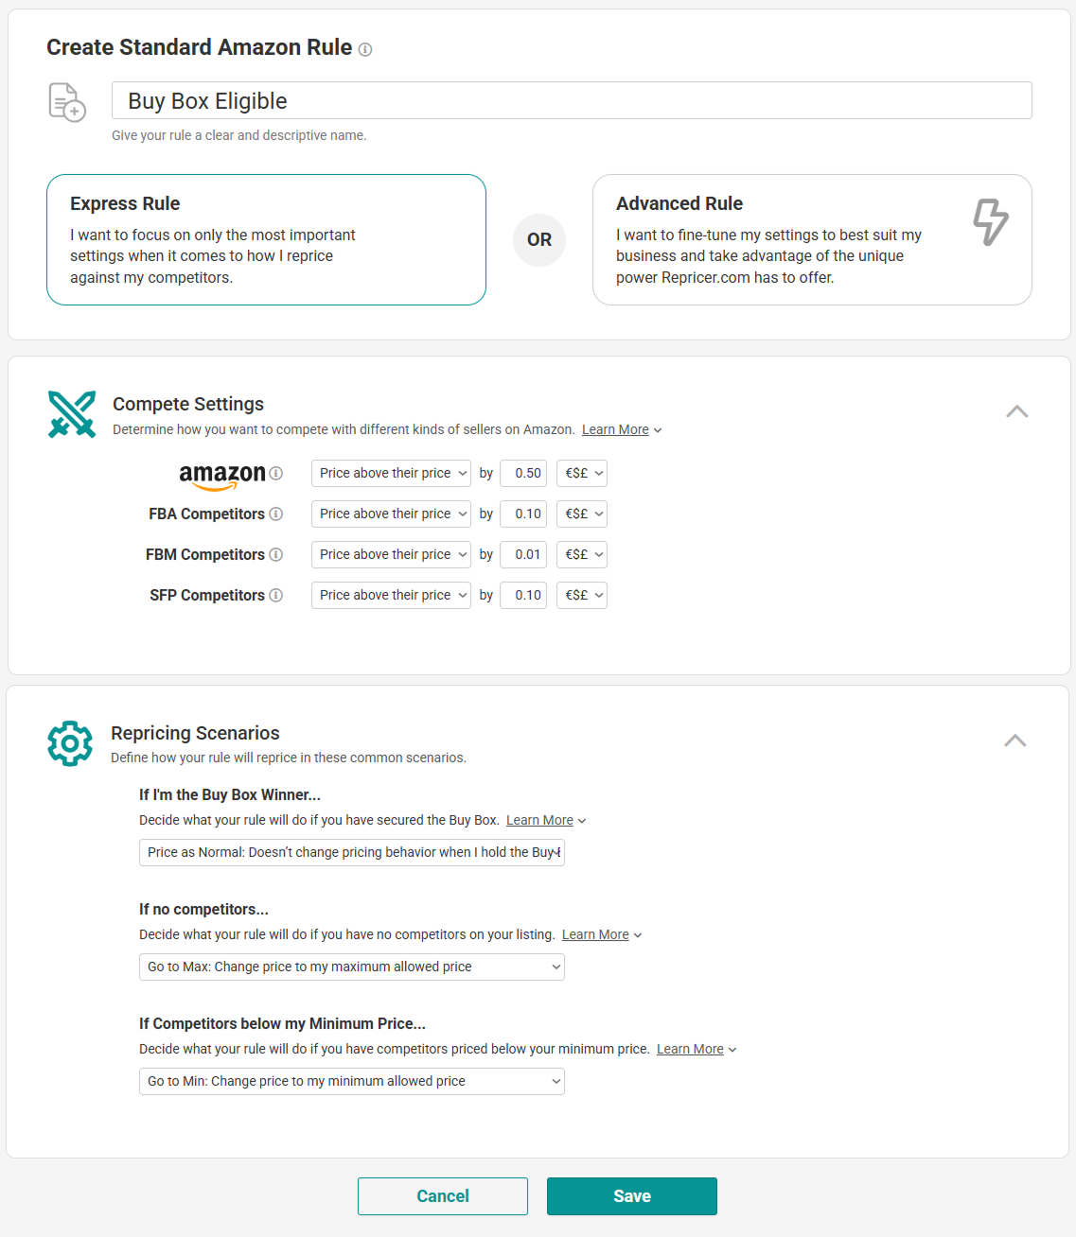Click SFP Competitors info icon
This screenshot has height=1237, width=1076.
coord(276,595)
